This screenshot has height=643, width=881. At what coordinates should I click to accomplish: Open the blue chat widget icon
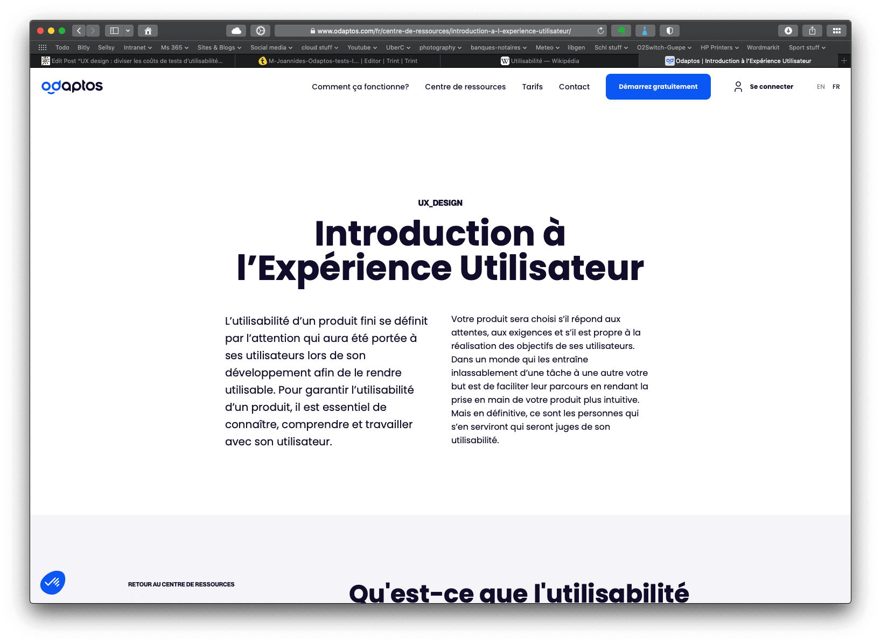53,582
